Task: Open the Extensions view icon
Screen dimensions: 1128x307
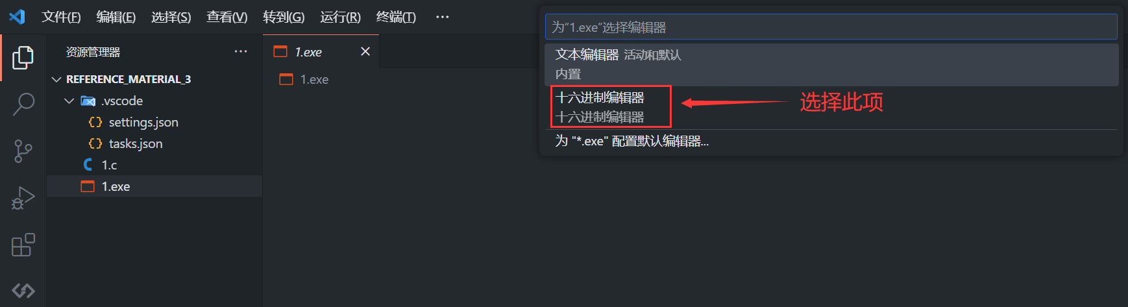Action: 23,245
